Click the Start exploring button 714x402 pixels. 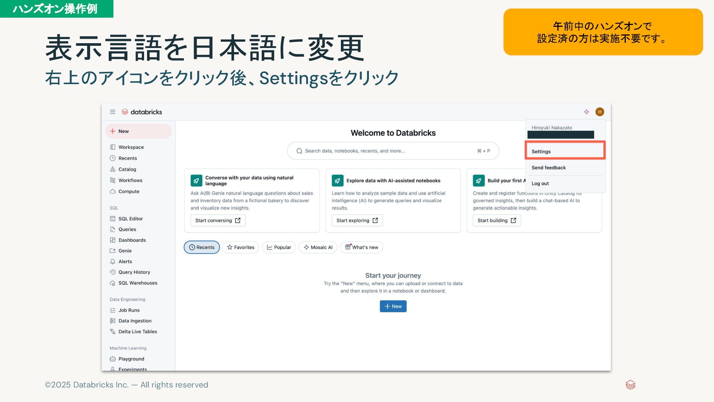tap(357, 221)
